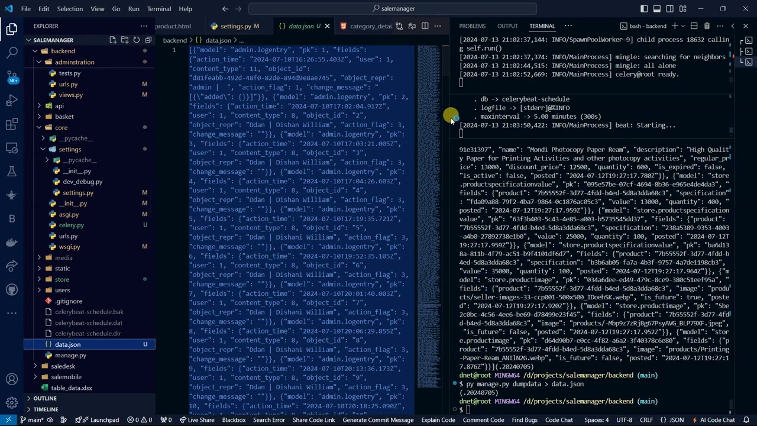Image resolution: width=757 pixels, height=426 pixels.
Task: Open the Accounts menu
Action: (x=12, y=379)
